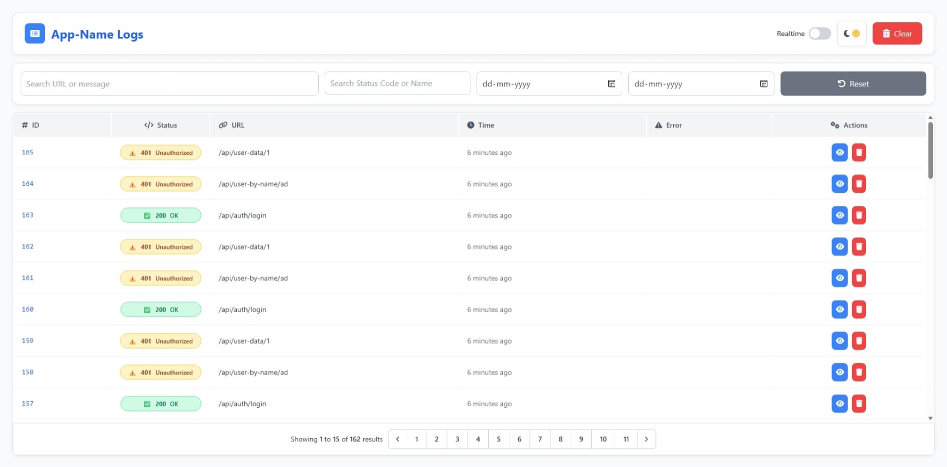Click the URL column header
947x467 pixels.
(334, 125)
